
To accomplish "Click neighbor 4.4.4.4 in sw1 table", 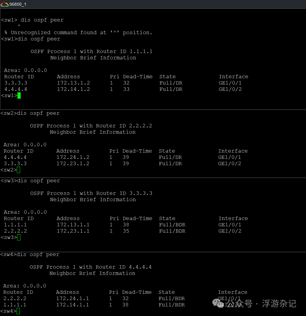I will pyautogui.click(x=16, y=89).
